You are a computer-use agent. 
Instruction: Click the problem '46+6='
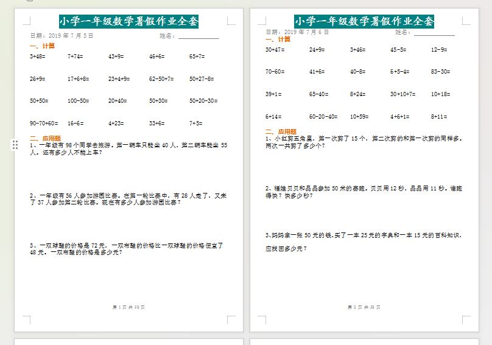(157, 57)
